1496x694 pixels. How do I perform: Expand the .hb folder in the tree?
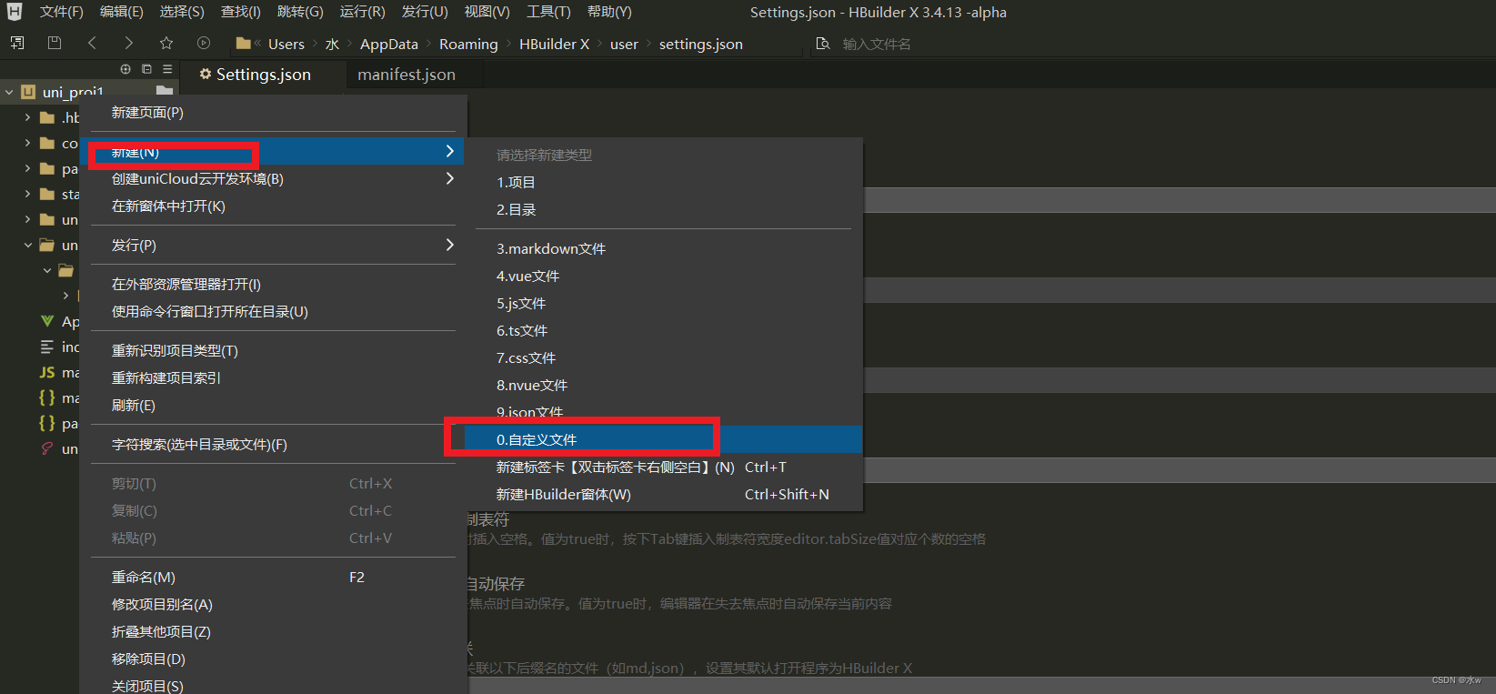pos(27,117)
